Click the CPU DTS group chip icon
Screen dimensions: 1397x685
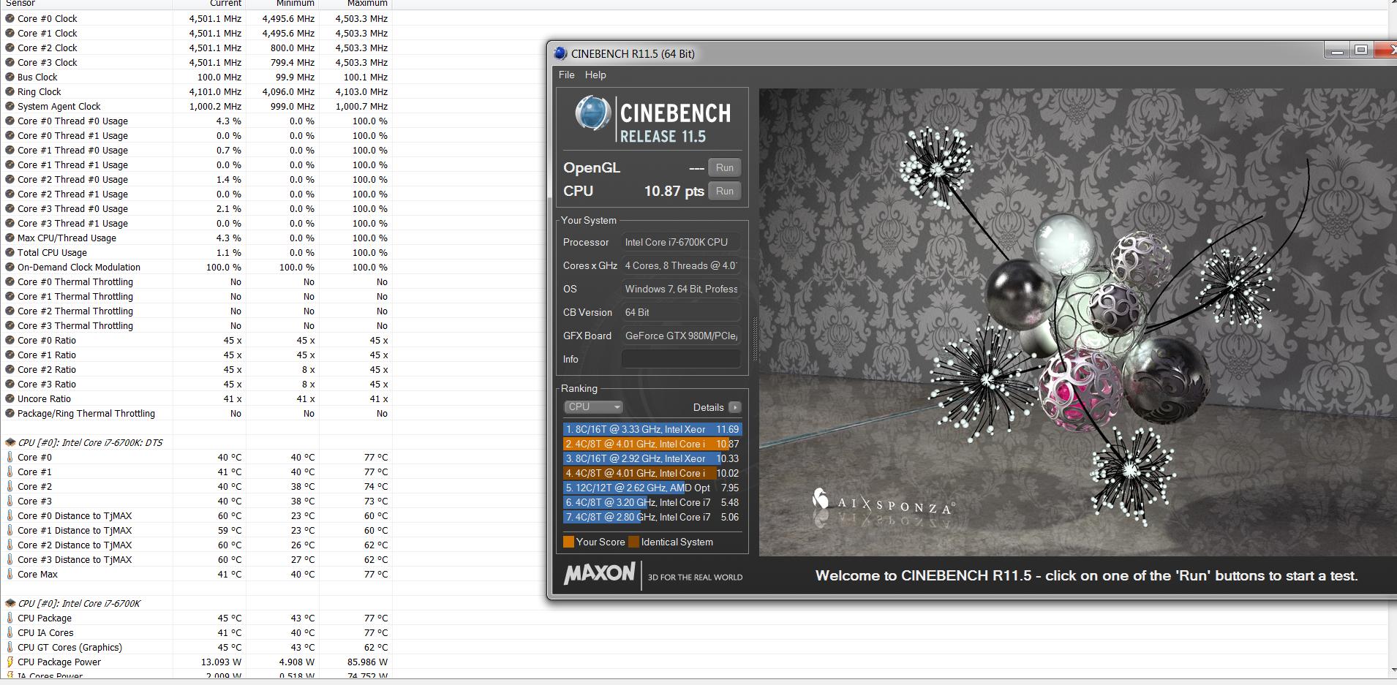(10, 442)
